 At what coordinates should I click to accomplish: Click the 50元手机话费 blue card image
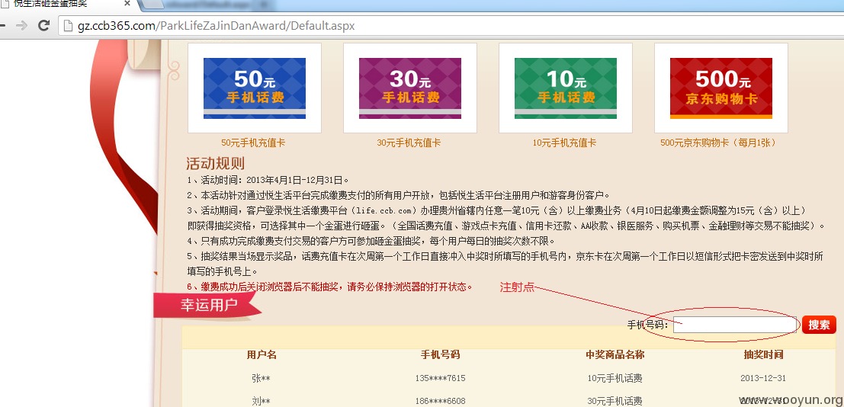[255, 88]
